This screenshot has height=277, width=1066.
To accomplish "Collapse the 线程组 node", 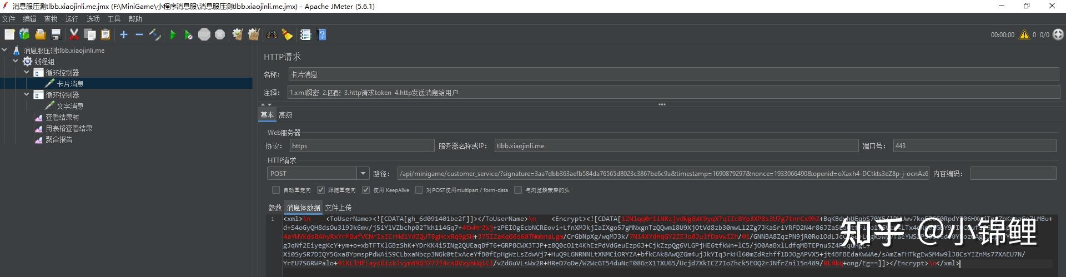I will [16, 61].
